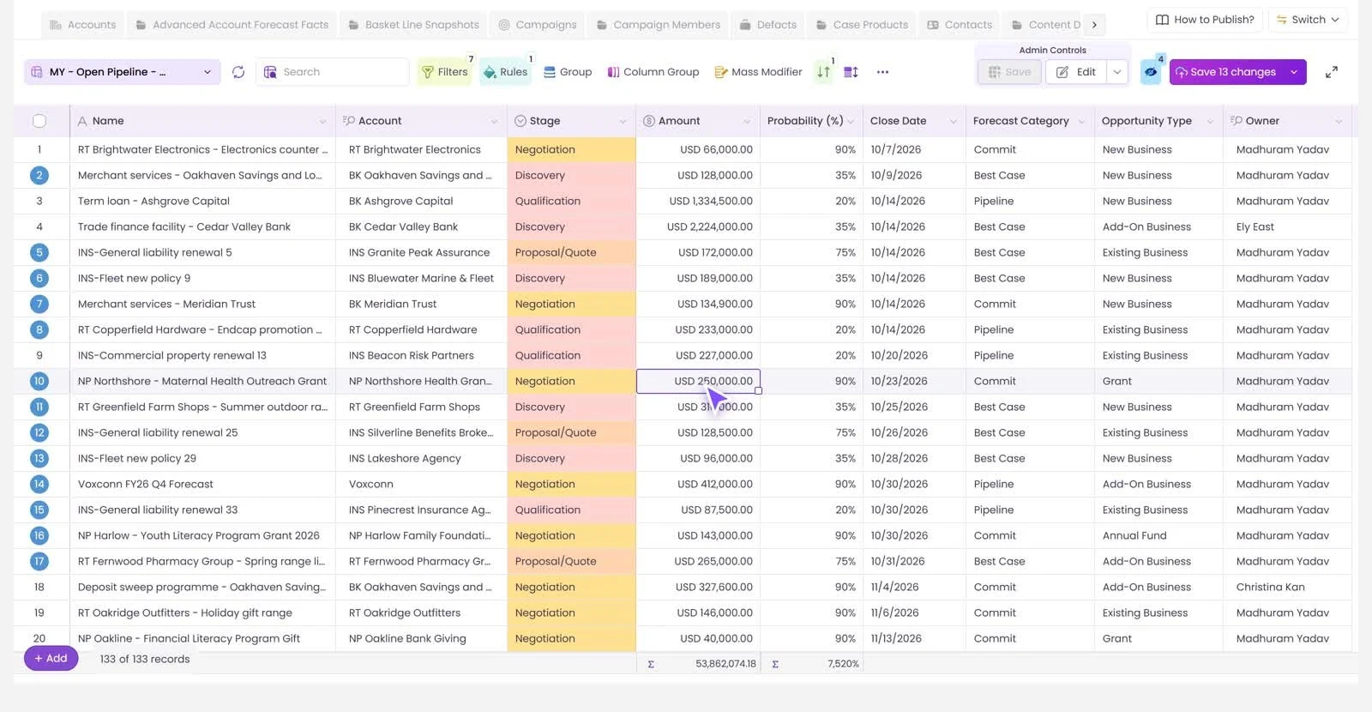Switch to the Campaigns tab

(x=538, y=25)
